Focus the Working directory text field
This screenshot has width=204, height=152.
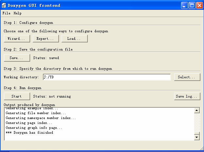(x=107, y=77)
